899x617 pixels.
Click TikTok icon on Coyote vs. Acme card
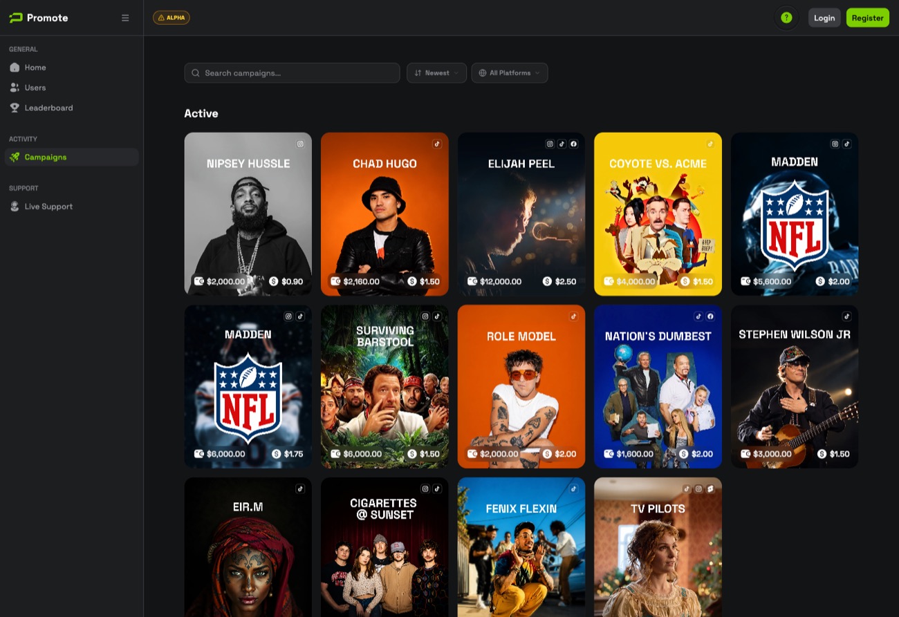tap(710, 144)
